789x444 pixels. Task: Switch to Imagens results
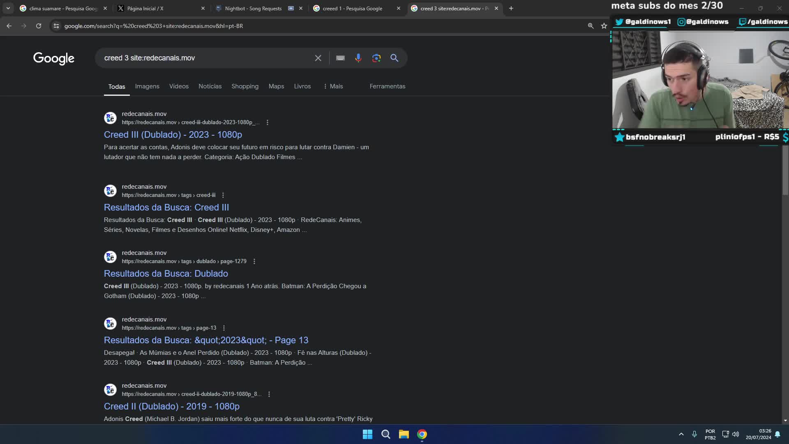pos(147,86)
